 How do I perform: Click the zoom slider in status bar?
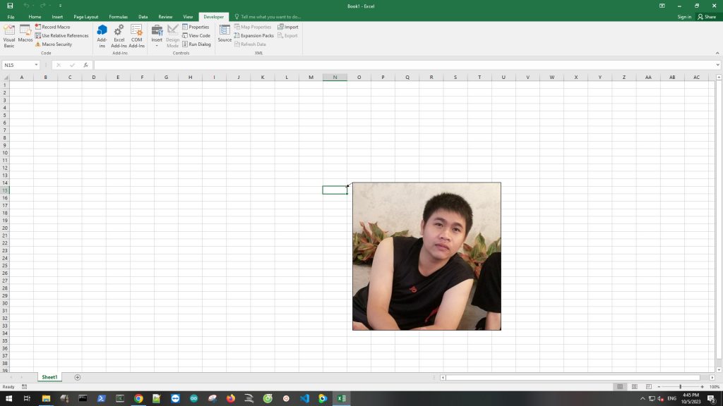coord(680,386)
